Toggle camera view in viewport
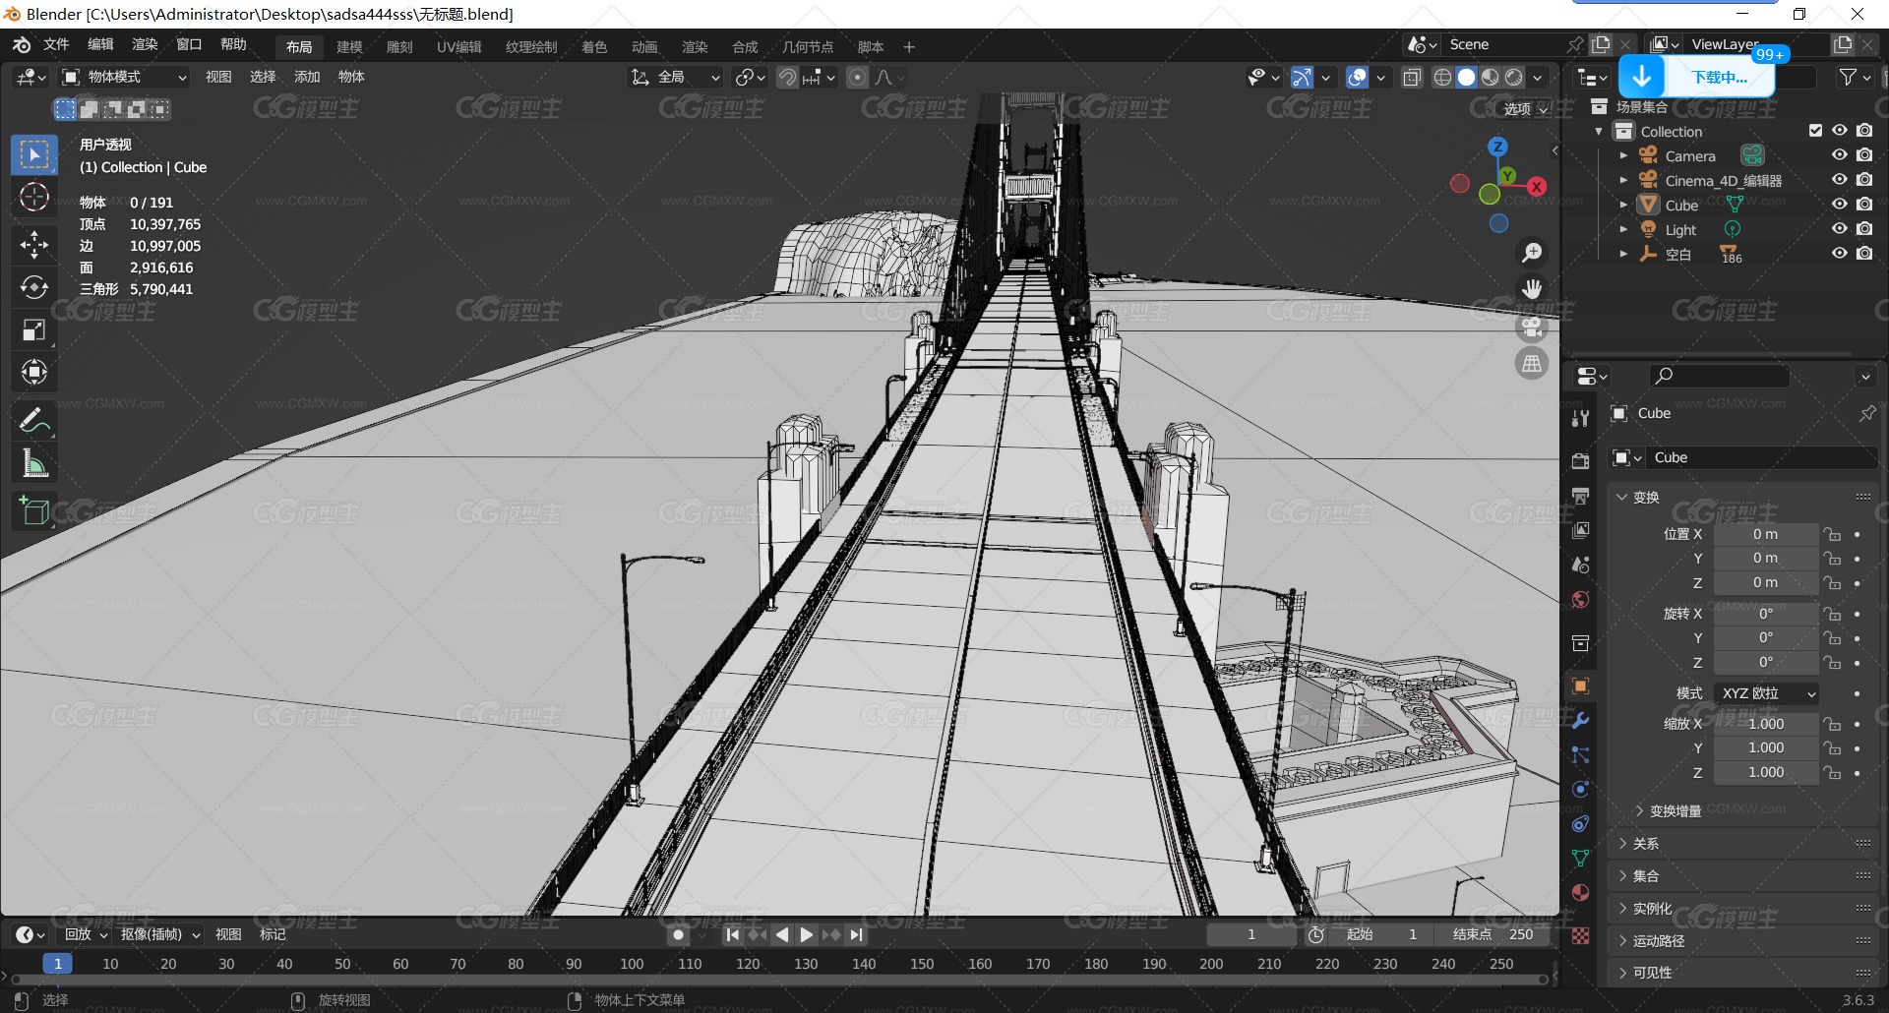The image size is (1889, 1013). point(1532,327)
